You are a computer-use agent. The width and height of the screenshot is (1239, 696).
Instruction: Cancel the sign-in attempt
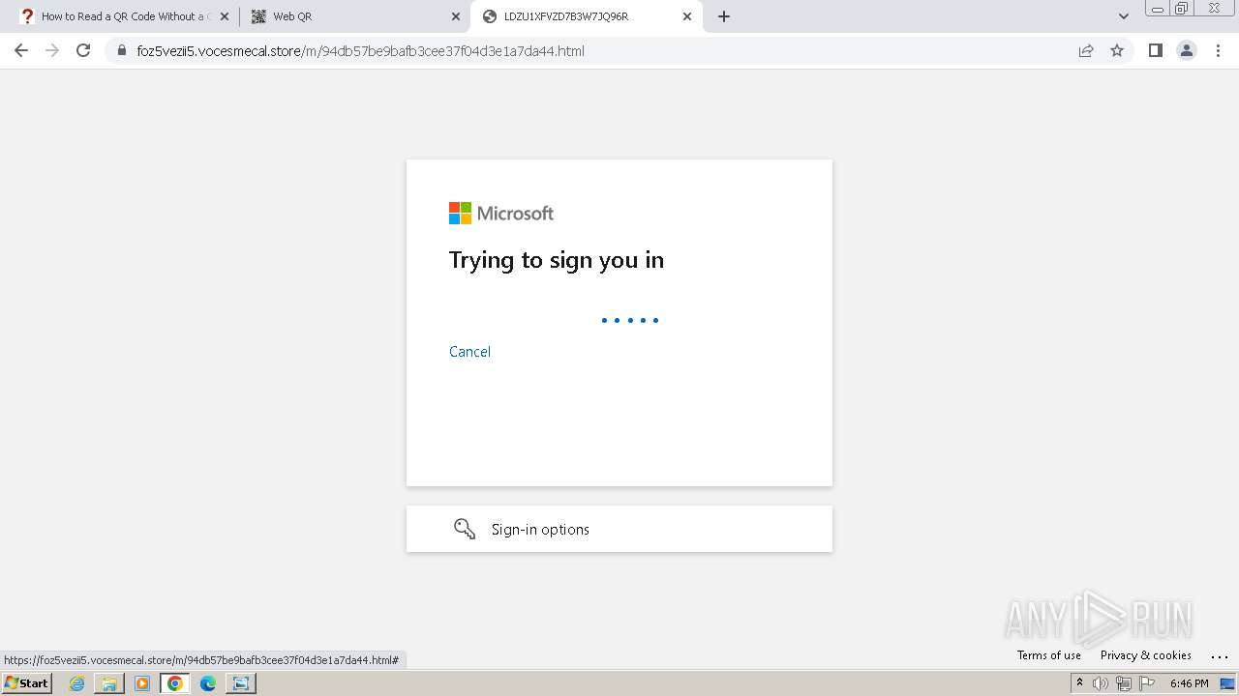[469, 352]
